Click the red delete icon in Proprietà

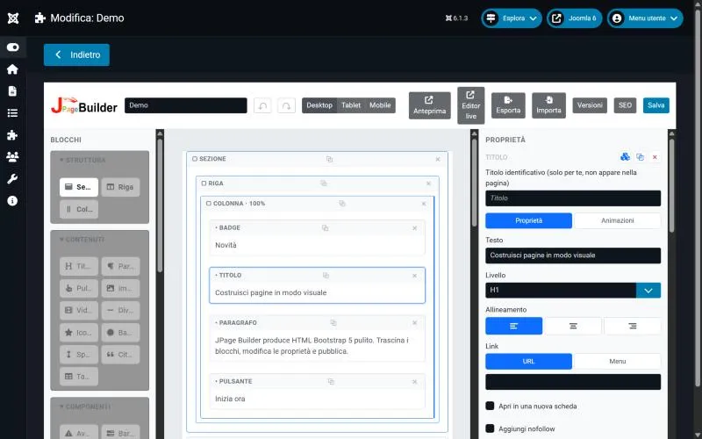(655, 157)
